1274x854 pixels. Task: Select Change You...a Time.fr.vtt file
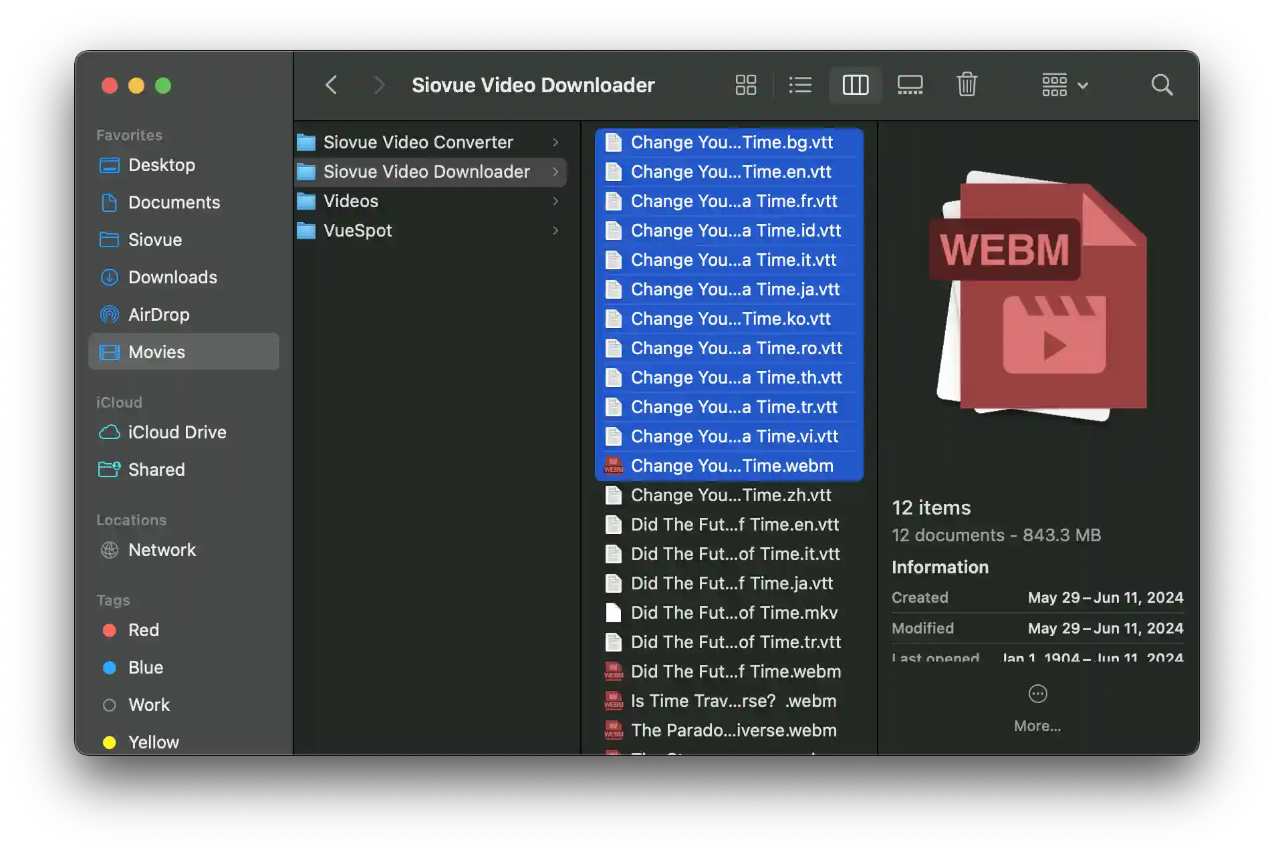729,201
